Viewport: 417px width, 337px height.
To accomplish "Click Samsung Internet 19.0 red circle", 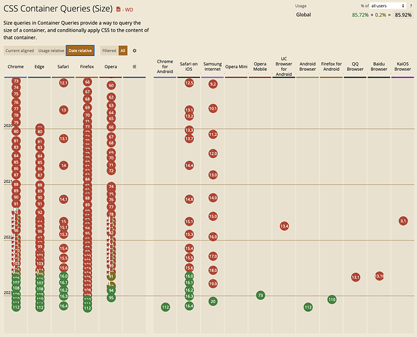I will [213, 284].
